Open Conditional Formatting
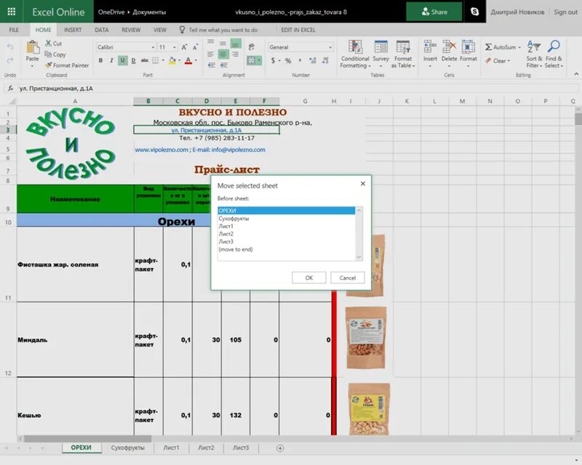The width and height of the screenshot is (582, 465). [355, 54]
